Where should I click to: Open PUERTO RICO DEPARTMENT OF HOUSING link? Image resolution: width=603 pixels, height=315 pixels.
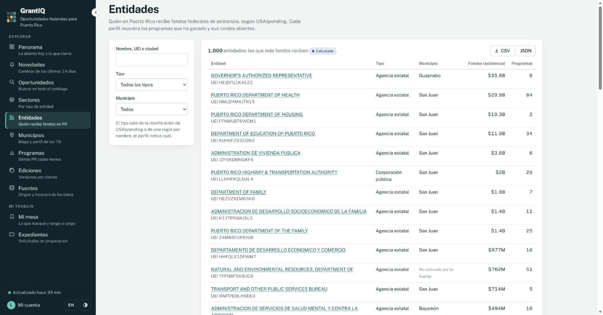click(x=257, y=114)
